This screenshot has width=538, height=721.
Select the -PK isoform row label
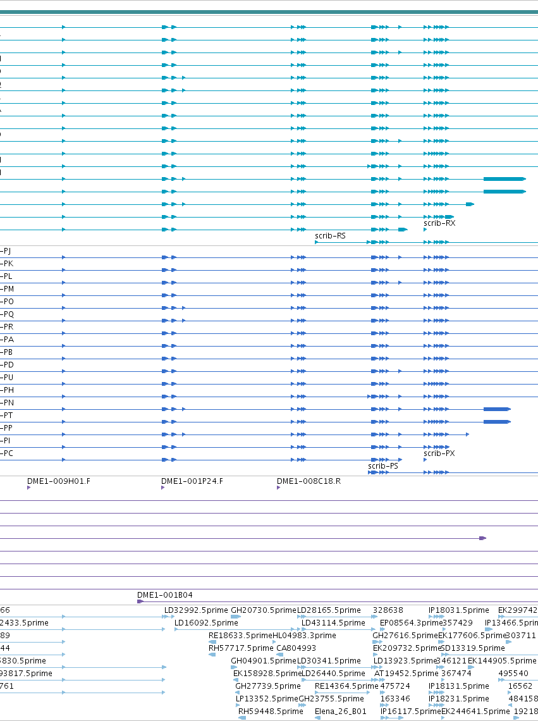pos(6,264)
